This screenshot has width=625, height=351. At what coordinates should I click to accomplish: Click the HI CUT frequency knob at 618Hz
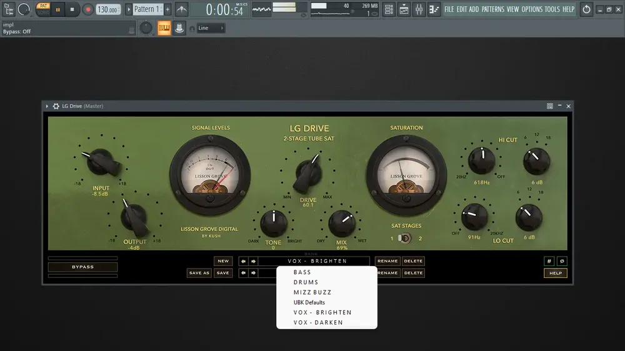click(482, 161)
